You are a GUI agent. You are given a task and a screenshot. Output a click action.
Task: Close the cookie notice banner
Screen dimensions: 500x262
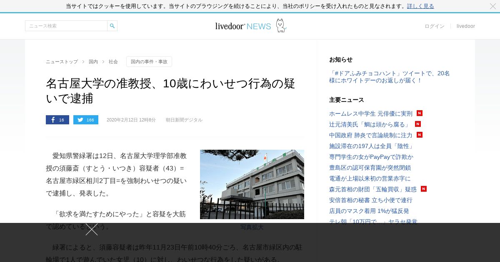493,6
